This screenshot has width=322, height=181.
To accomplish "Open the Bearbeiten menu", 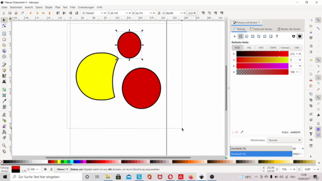I will point(16,8).
